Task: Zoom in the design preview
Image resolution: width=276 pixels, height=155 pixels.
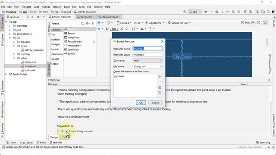Action: pyautogui.click(x=253, y=23)
